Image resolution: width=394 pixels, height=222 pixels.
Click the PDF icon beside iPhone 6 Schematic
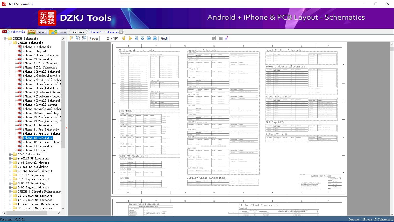[19, 47]
